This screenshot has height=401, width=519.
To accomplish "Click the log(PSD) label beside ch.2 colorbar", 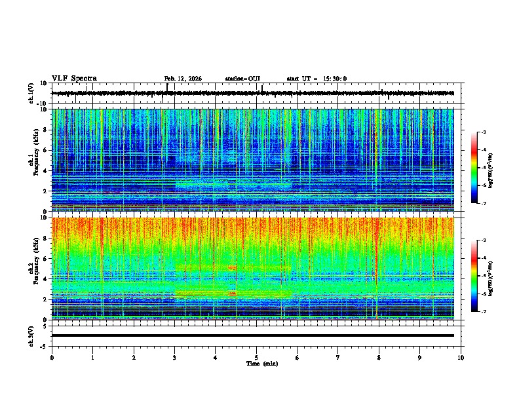I will [490, 278].
